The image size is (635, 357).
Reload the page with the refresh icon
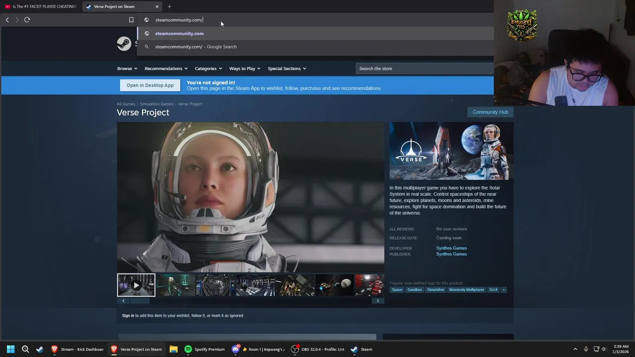pyautogui.click(x=27, y=20)
